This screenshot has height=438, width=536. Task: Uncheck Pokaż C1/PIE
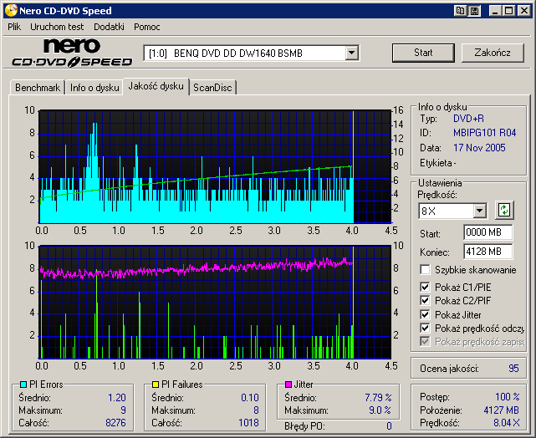pyautogui.click(x=425, y=287)
